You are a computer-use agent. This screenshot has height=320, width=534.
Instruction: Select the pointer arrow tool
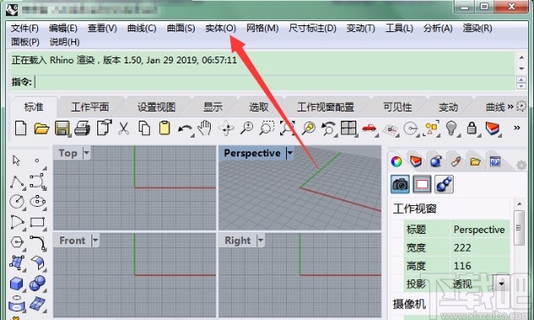point(16,160)
